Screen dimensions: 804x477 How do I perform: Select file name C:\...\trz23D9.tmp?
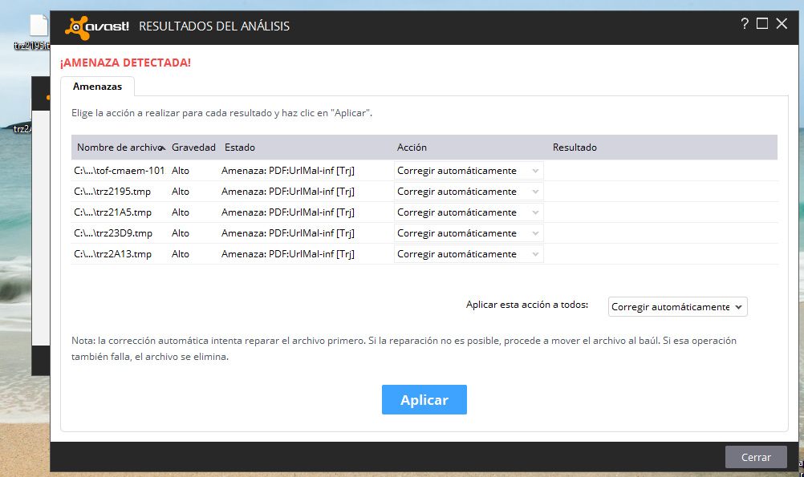113,233
